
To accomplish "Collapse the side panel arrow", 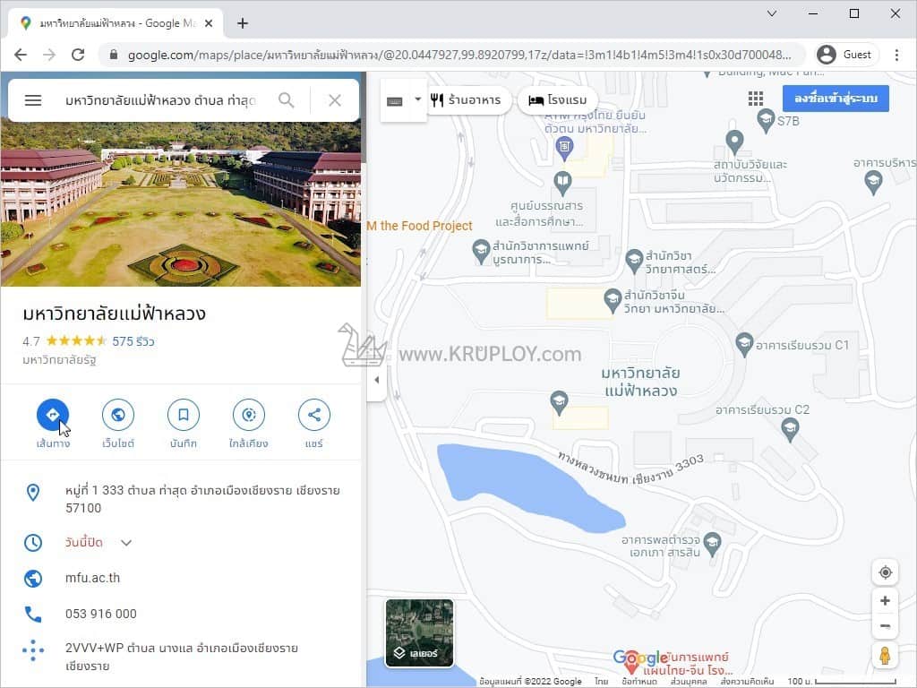I will (377, 380).
